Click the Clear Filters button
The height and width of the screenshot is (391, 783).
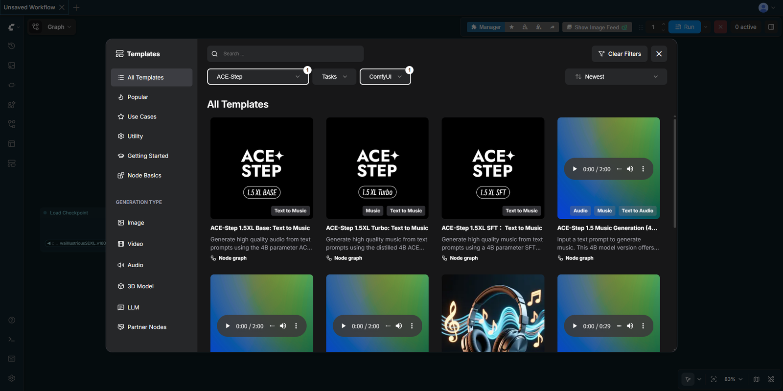(x=620, y=54)
